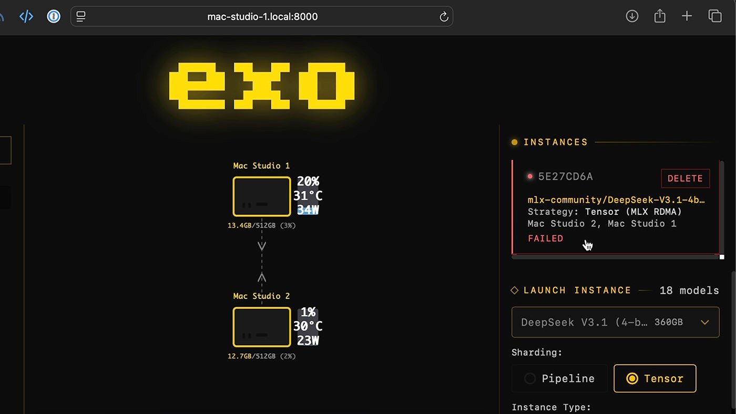Click the diamond icon next to LAUNCH INSTANCE
The height and width of the screenshot is (414, 736).
514,290
